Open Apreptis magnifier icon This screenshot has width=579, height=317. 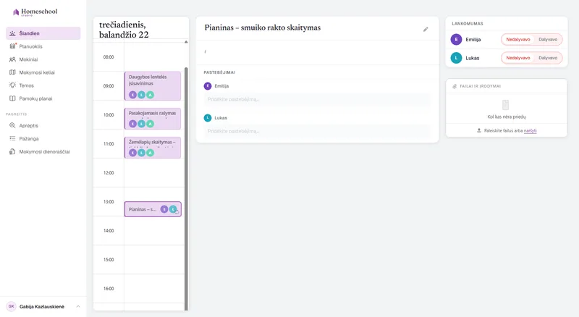pos(12,125)
